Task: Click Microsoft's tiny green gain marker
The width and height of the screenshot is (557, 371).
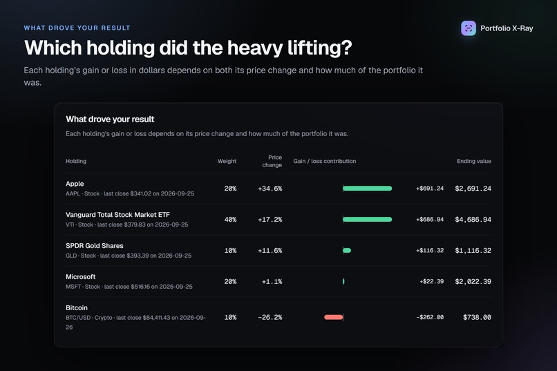Action: 343,282
